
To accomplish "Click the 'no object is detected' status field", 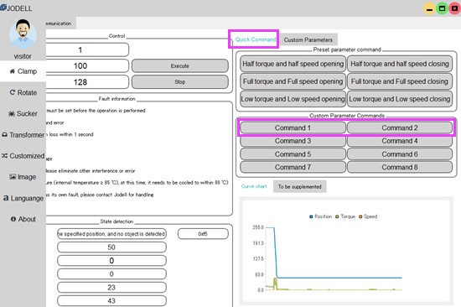I will (111, 234).
